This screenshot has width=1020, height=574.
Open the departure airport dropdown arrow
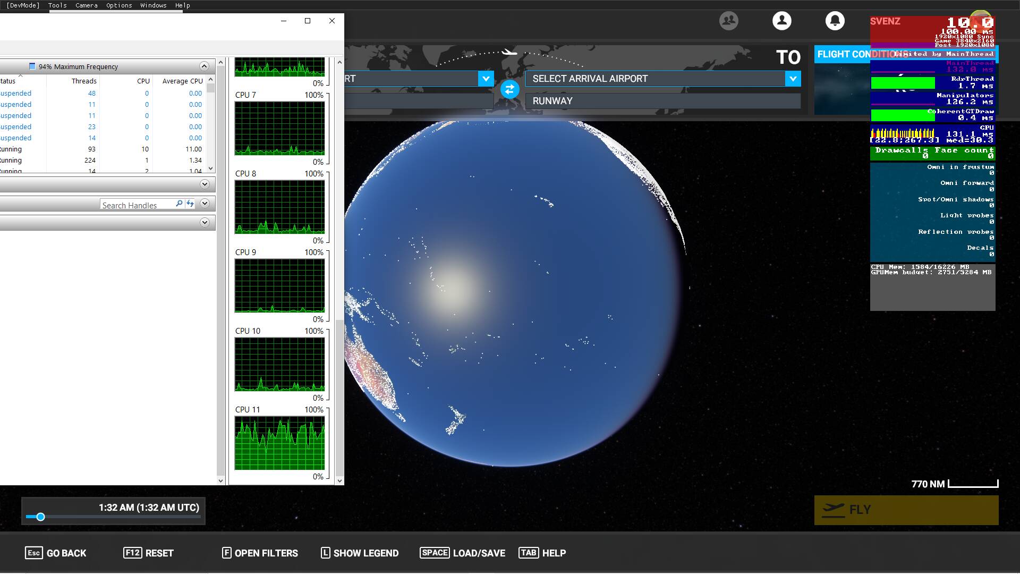[x=486, y=79]
